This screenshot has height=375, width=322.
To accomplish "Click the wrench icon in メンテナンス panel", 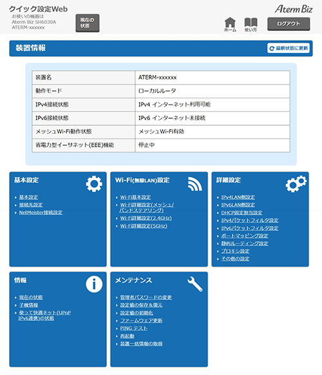I will 195,284.
